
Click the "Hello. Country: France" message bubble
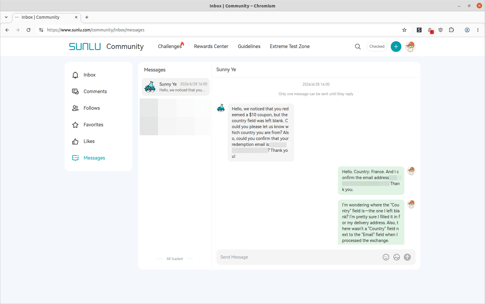pos(371,181)
